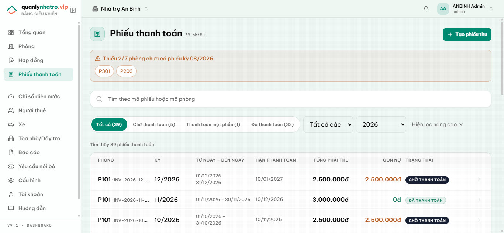Screen dimensions: 504x233
Task: Open notifications bell icon
Action: click(x=426, y=9)
